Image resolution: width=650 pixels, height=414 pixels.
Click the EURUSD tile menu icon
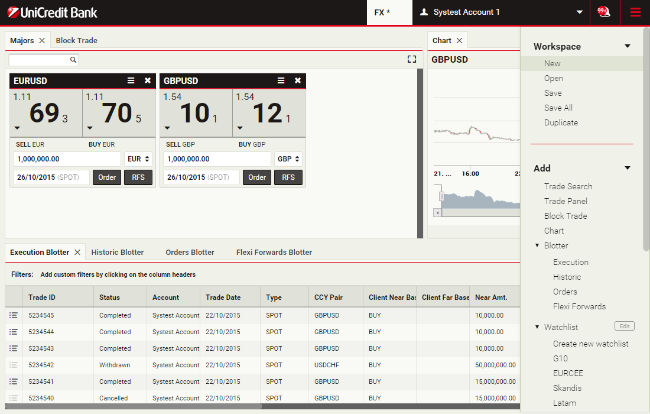131,80
